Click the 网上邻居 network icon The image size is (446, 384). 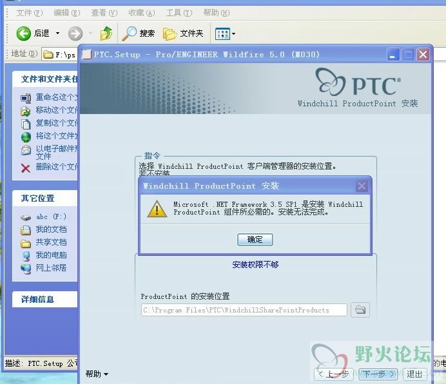point(26,269)
